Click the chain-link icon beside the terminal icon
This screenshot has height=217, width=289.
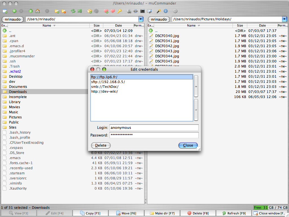[x=136, y=11]
